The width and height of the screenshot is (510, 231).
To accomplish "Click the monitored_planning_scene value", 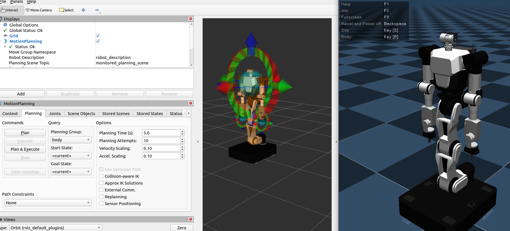I will point(122,63).
